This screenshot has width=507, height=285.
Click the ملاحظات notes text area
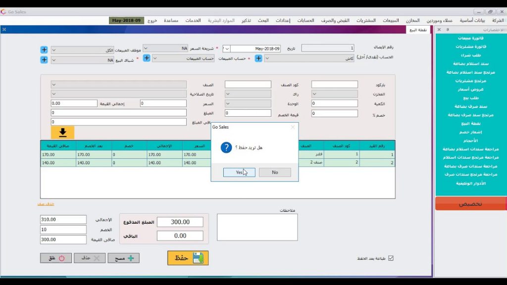[257, 227]
